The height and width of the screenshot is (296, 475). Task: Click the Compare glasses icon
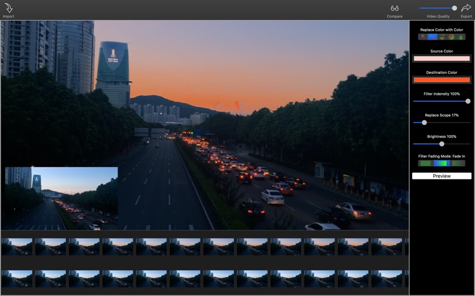(394, 8)
